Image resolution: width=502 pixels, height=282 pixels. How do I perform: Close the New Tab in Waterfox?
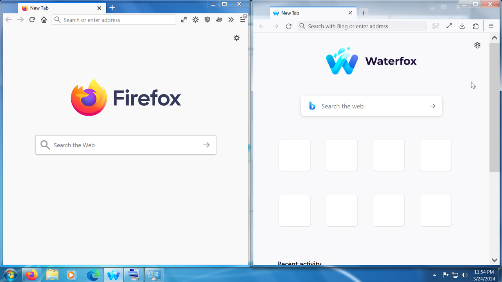pyautogui.click(x=350, y=13)
